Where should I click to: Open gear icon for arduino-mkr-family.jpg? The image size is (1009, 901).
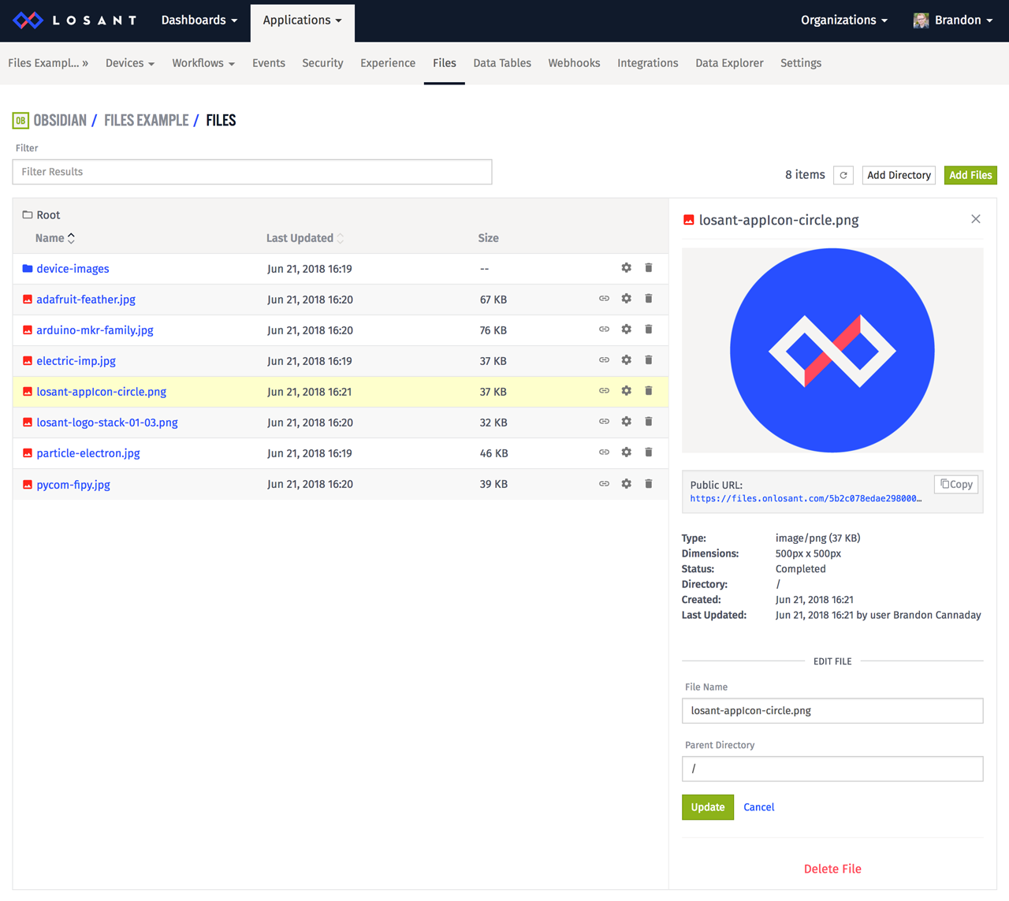626,329
